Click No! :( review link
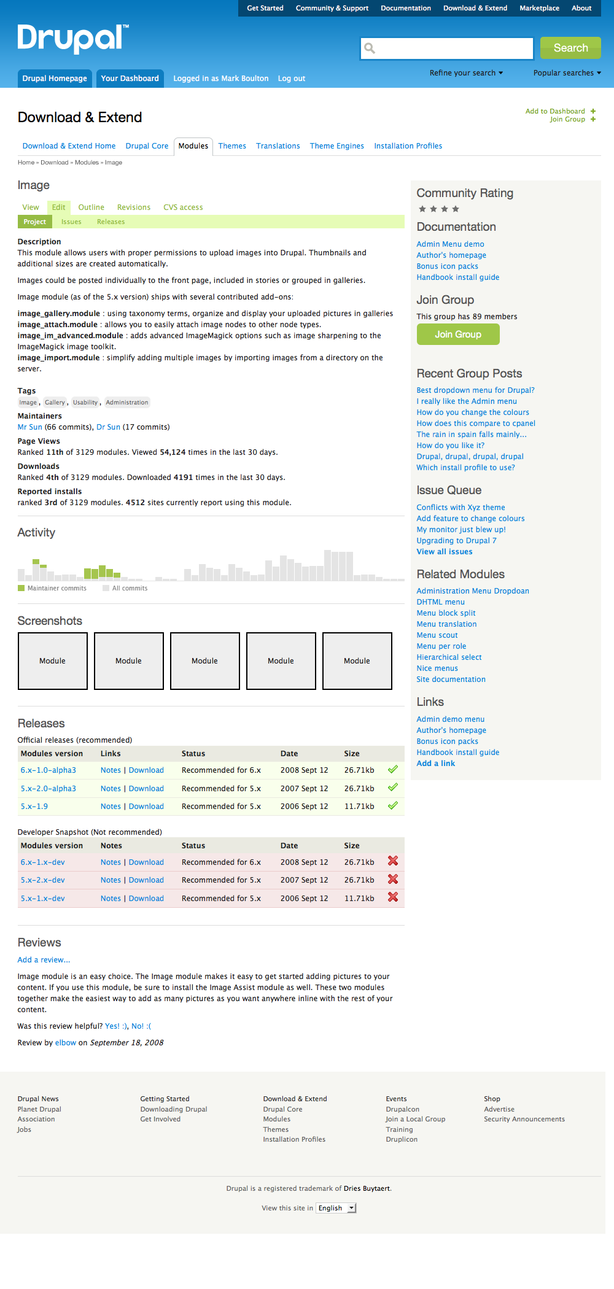Image resolution: width=614 pixels, height=1289 pixels. (x=141, y=1026)
